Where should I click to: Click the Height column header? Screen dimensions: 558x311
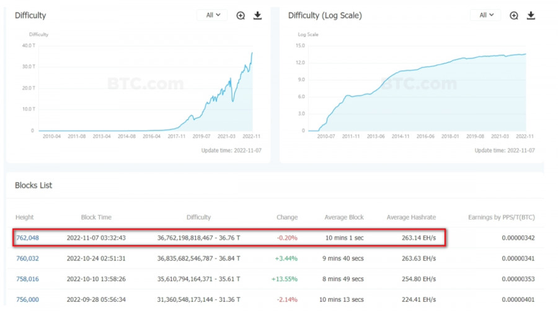tap(25, 217)
